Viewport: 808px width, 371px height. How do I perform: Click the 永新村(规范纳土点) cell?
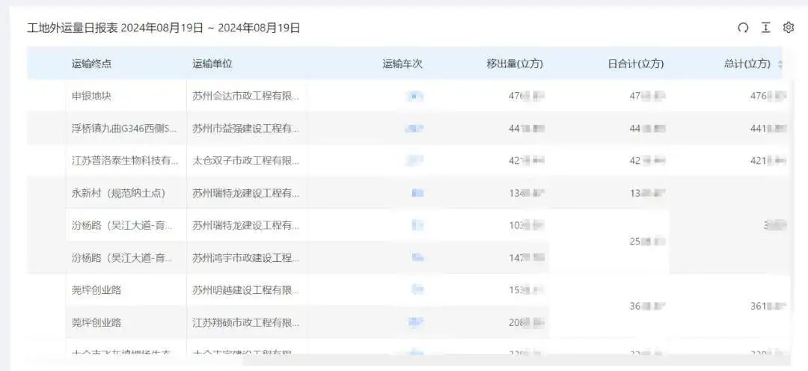coord(118,193)
